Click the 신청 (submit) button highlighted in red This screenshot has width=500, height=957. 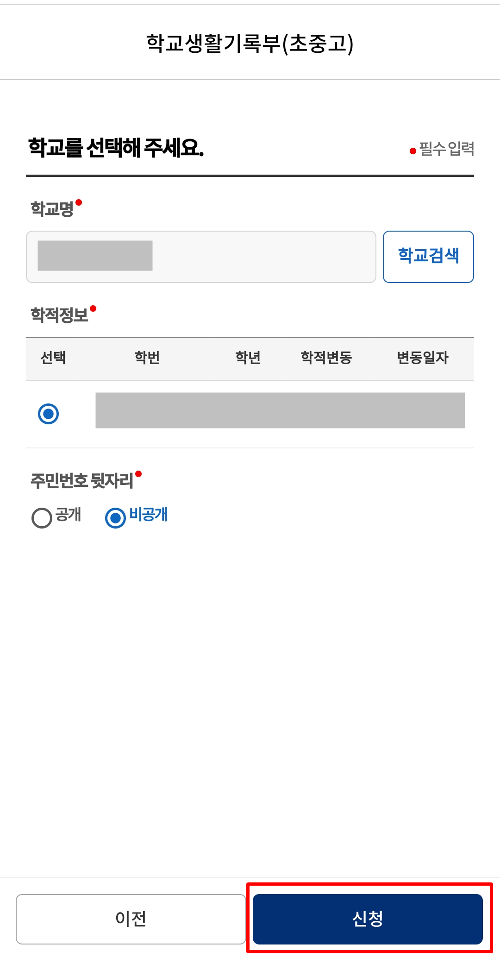[367, 920]
